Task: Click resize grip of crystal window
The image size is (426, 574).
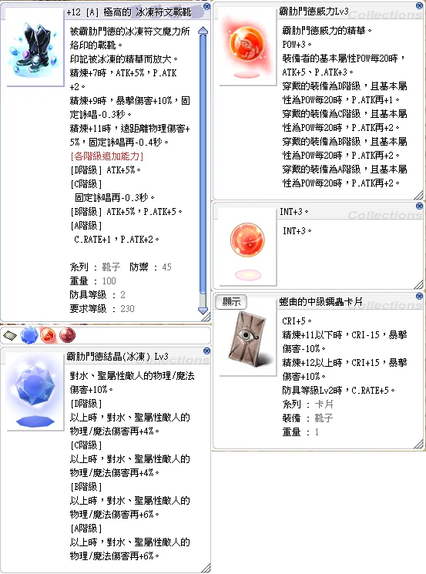Action: tap(206, 568)
